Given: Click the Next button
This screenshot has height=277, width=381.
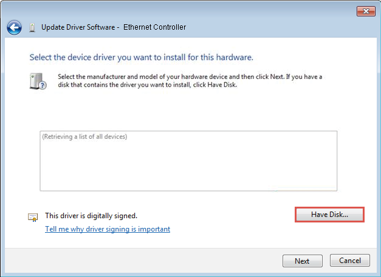Looking at the screenshot, I should (303, 261).
